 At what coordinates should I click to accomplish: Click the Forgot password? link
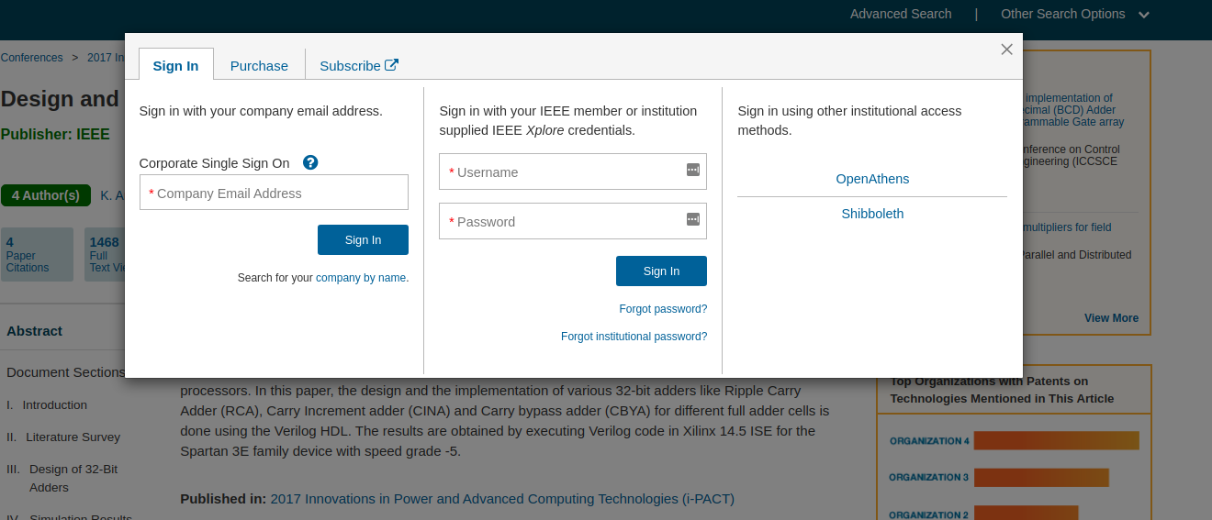[x=663, y=309]
